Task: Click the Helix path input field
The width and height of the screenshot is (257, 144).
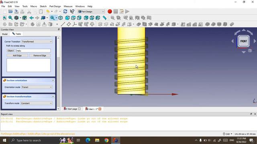Action: 33,51
